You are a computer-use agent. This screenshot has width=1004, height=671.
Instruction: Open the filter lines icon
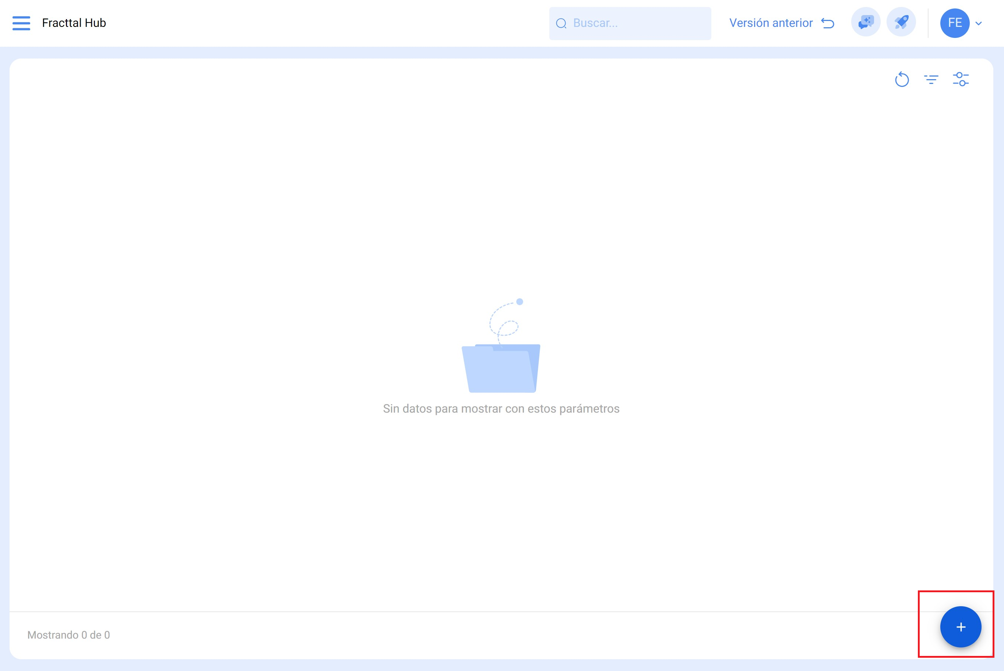[931, 79]
